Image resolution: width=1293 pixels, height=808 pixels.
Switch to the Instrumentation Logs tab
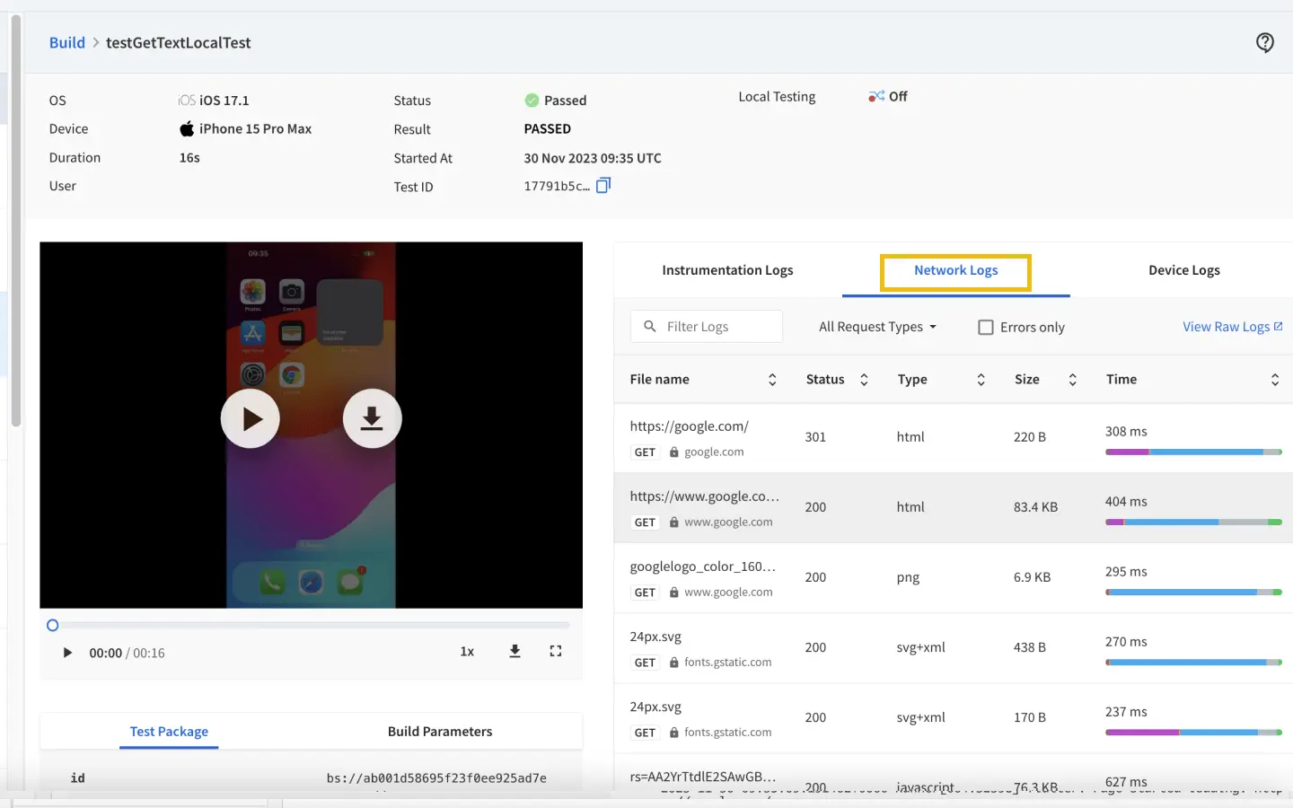click(x=727, y=270)
